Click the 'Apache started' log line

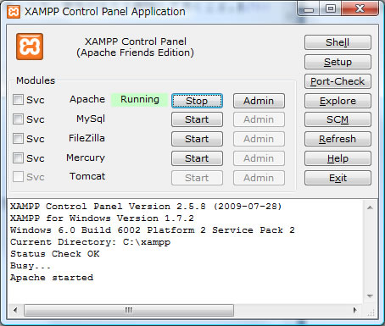click(52, 278)
